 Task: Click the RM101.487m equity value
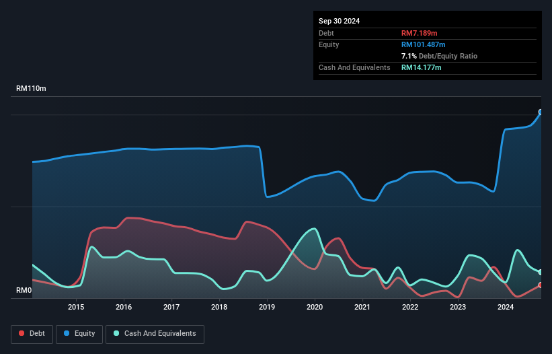[x=423, y=44]
